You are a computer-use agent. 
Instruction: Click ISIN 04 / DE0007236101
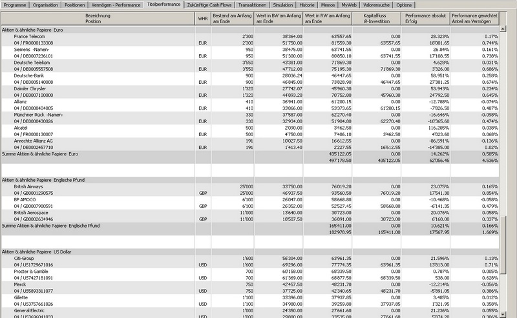coord(34,56)
